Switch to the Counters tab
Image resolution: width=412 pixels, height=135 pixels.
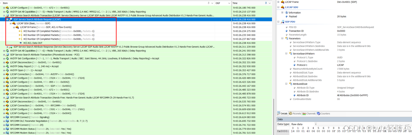tap(323, 113)
